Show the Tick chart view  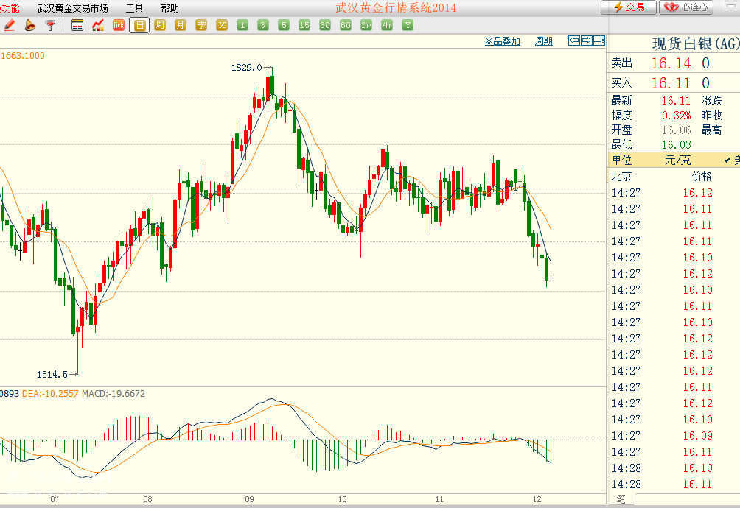pos(118,25)
